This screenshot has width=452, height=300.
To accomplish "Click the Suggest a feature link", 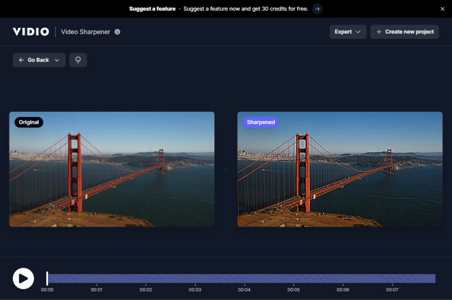I will coord(152,9).
